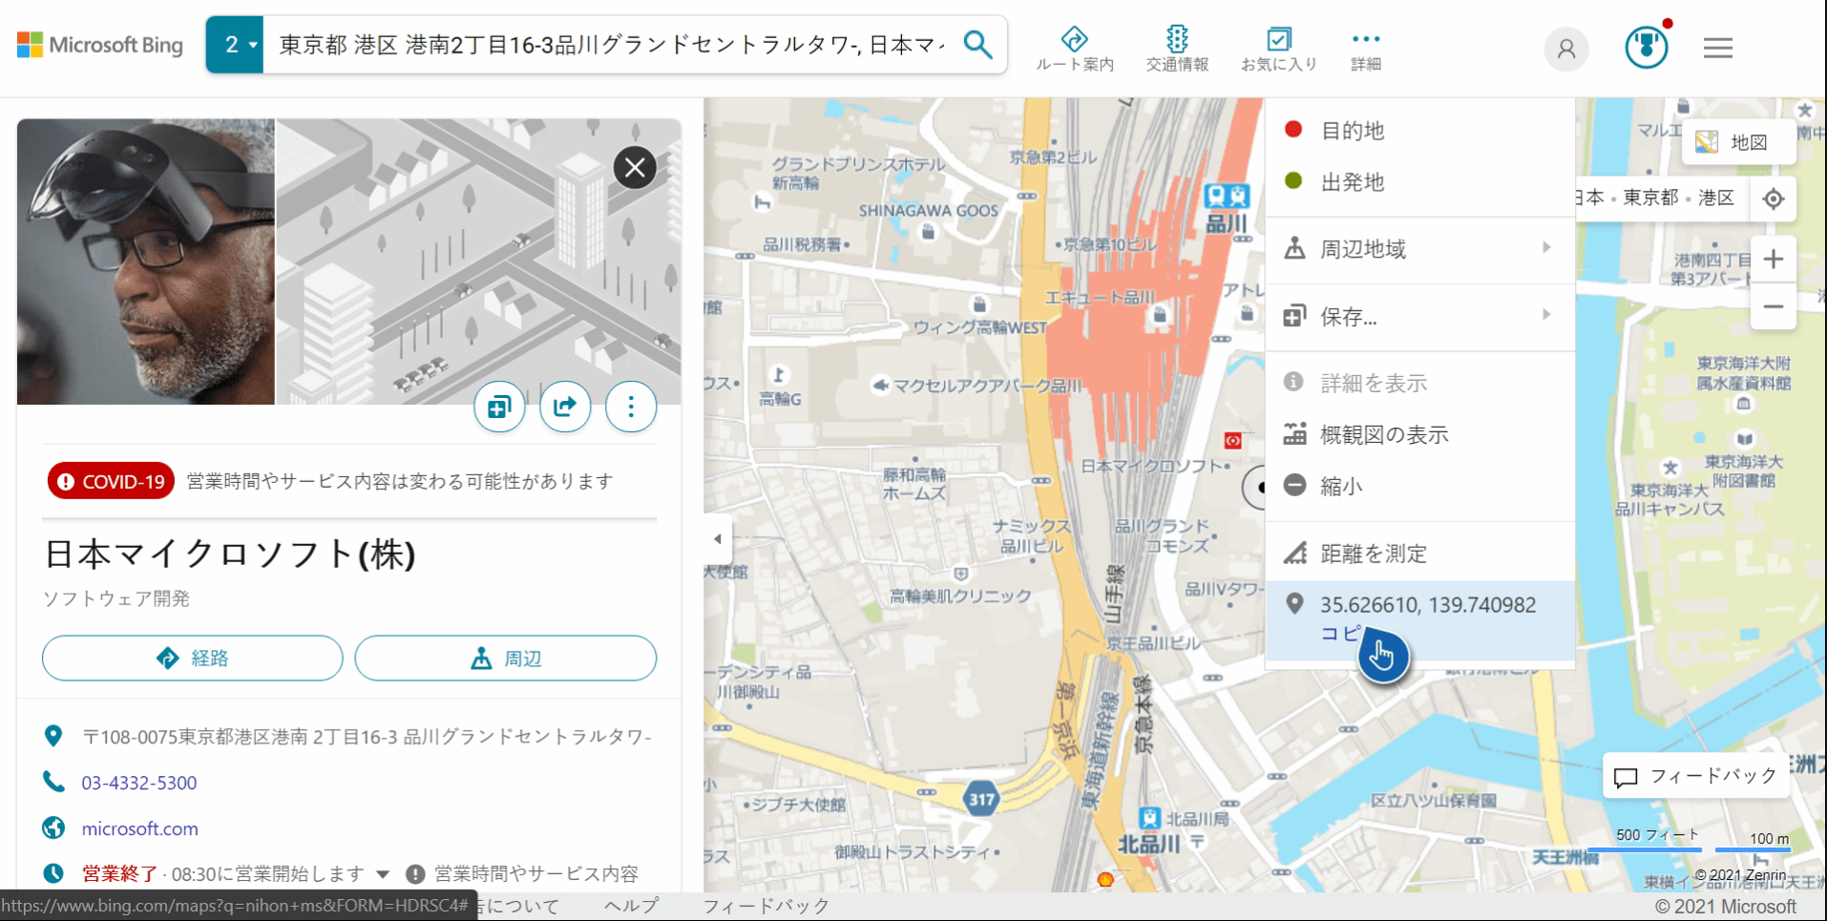Click the 周辺 nearby button
This screenshot has width=1827, height=921.
click(x=506, y=659)
